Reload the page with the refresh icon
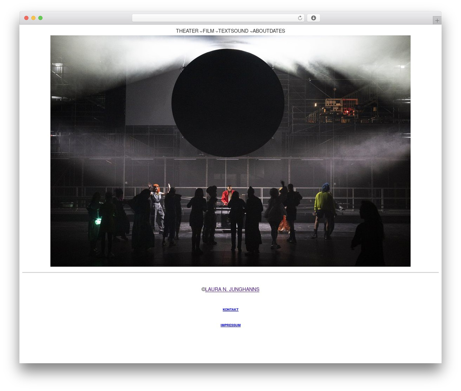Viewport: 461px width, 391px height. (300, 18)
